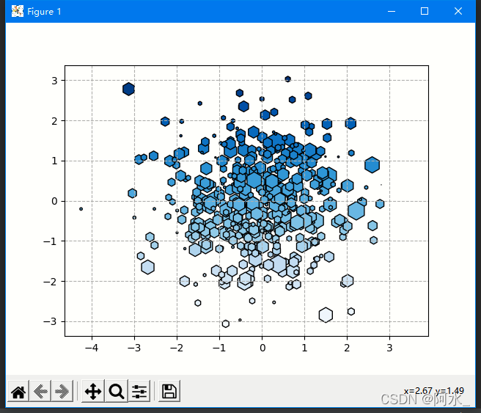Image resolution: width=481 pixels, height=413 pixels.
Task: Click the large pale hexagon near x=1.5, y=−3
Action: pyautogui.click(x=326, y=315)
